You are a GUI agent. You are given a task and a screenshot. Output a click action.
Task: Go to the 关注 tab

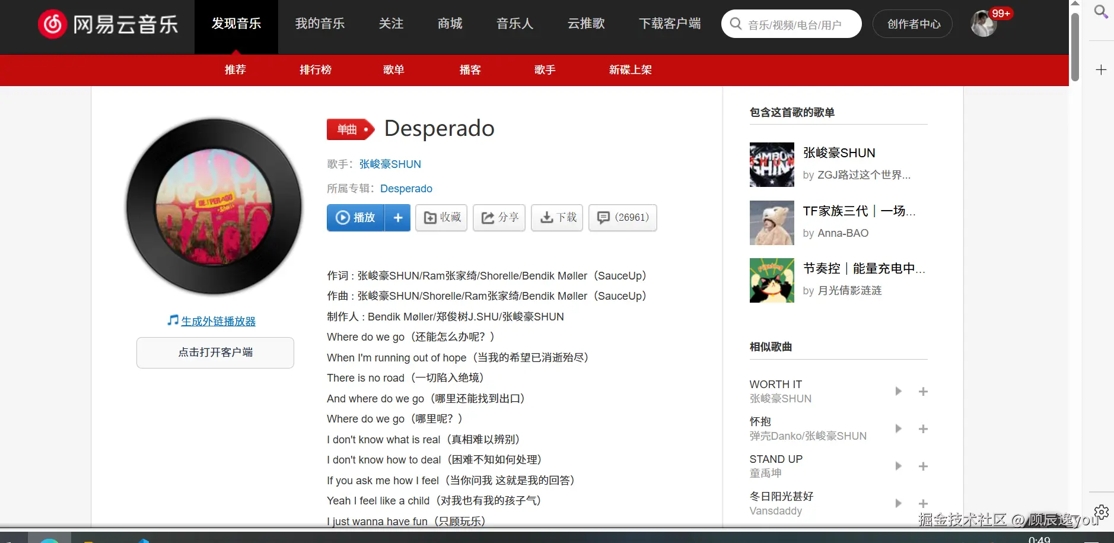pyautogui.click(x=391, y=24)
